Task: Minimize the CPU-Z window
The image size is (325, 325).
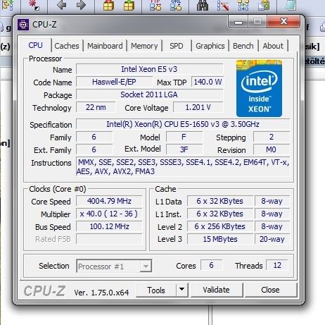Action: click(x=238, y=23)
